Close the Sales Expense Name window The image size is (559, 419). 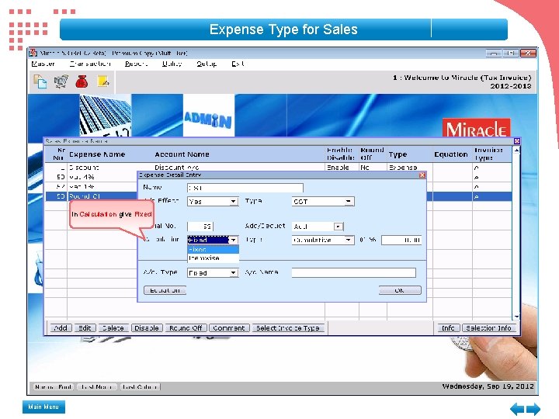pos(517,141)
